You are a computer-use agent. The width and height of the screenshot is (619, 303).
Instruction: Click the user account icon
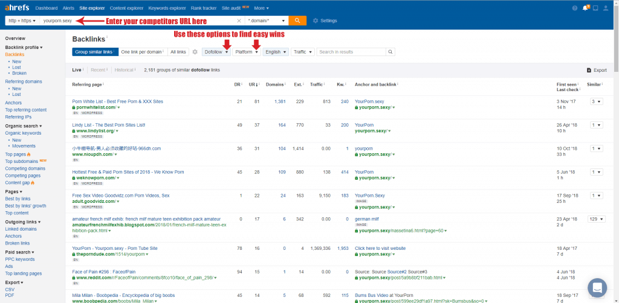click(606, 8)
